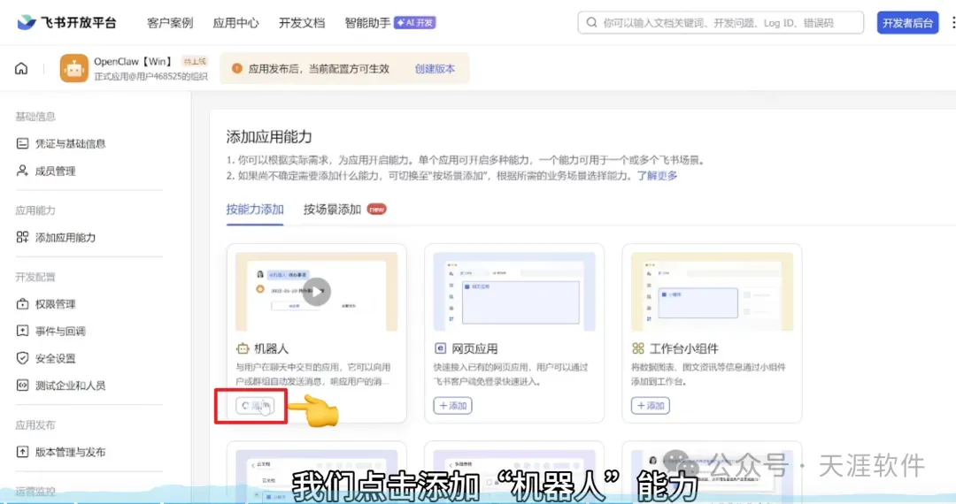Add the 工作台小组件 capability

coord(650,405)
